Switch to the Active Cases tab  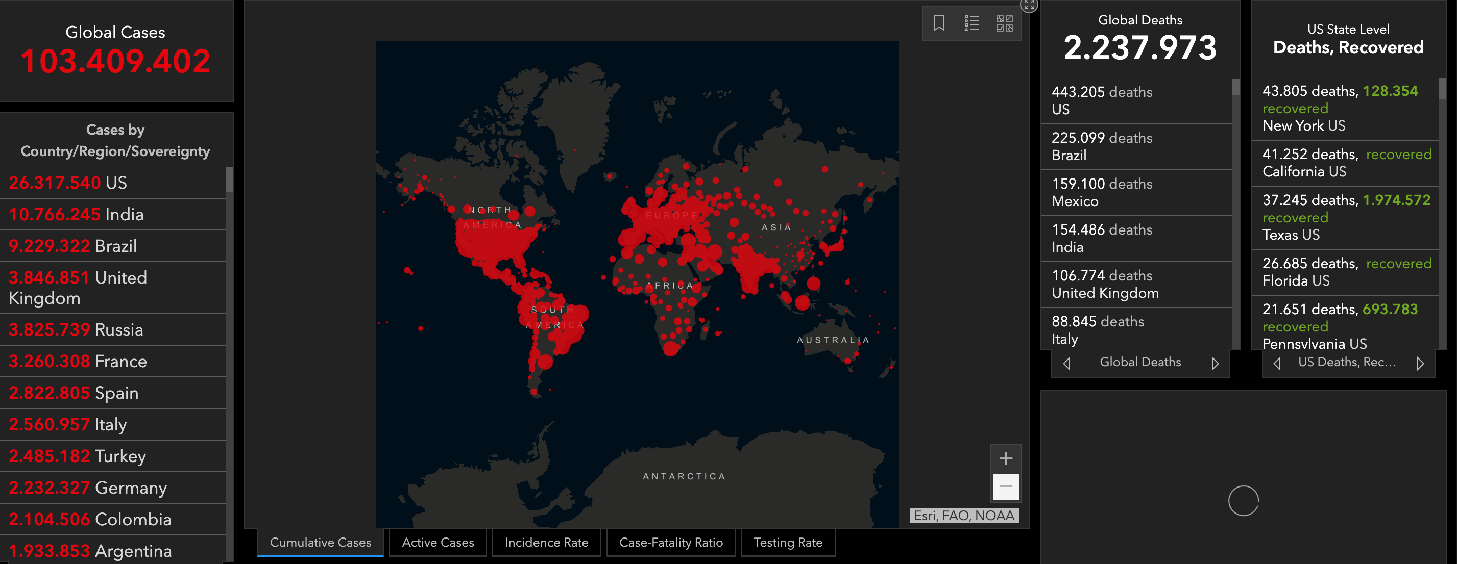pos(437,543)
